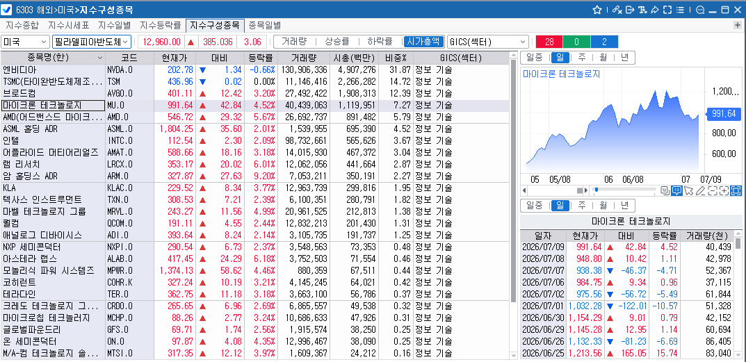Click the table scrollbar down arrow
The height and width of the screenshot is (362, 746).
(x=513, y=356)
